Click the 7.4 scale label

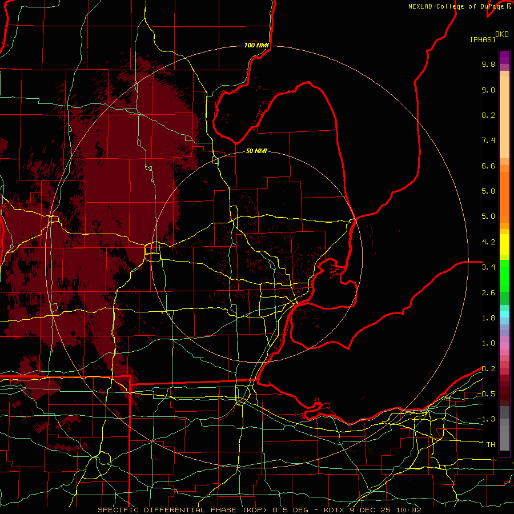(x=488, y=140)
